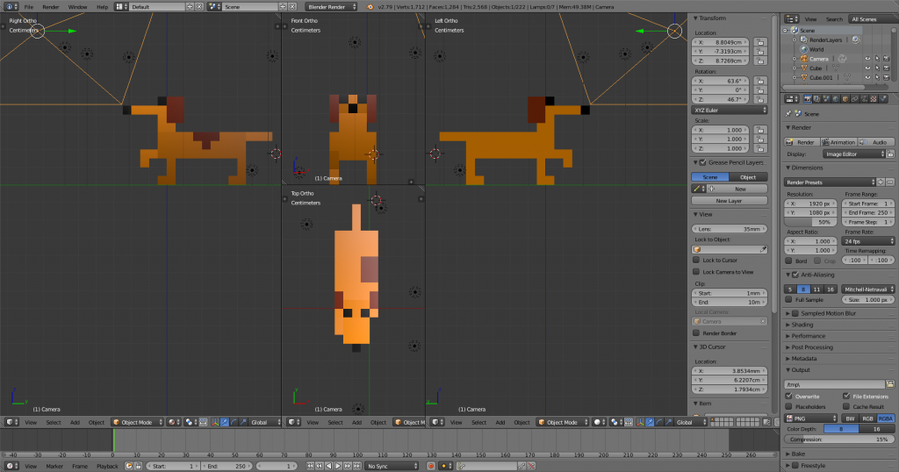
Task: Click the auto-keyframe record button in timeline
Action: click(431, 466)
